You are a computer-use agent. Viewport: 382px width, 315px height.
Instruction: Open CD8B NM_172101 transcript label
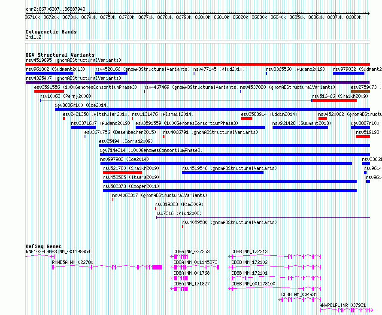pyautogui.click(x=249, y=273)
